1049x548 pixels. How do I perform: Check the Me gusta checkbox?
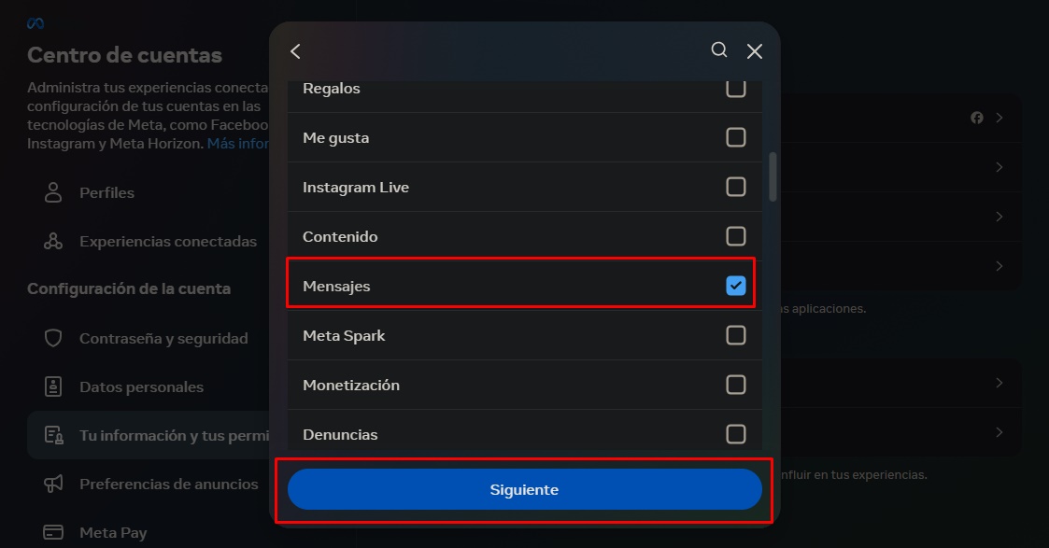click(736, 137)
